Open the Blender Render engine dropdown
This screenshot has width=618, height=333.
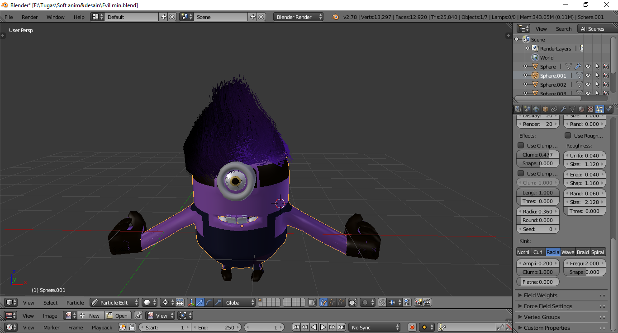pos(298,17)
